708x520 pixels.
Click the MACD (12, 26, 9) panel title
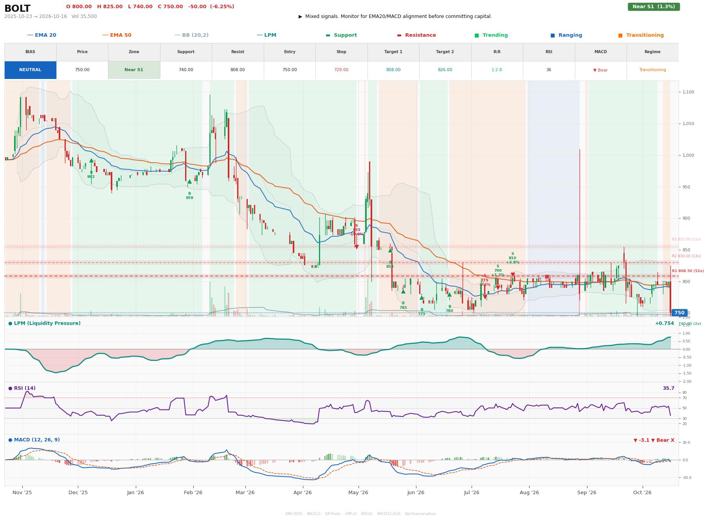tap(34, 440)
